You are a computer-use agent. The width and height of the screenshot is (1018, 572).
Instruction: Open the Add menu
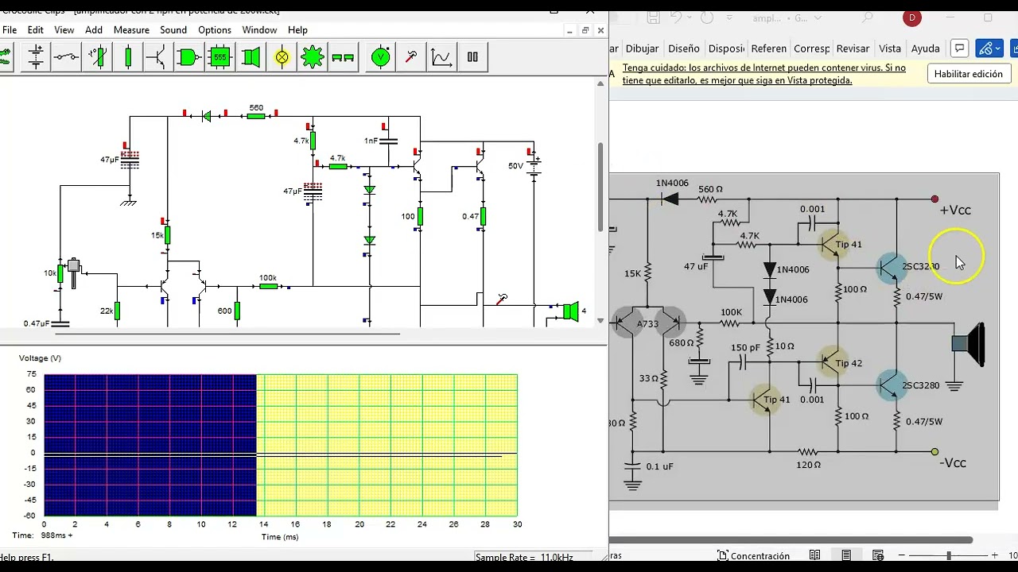tap(94, 30)
